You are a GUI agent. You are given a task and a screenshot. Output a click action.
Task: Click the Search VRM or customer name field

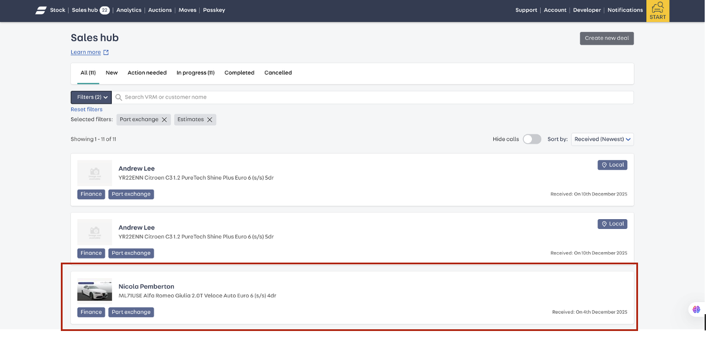373,97
